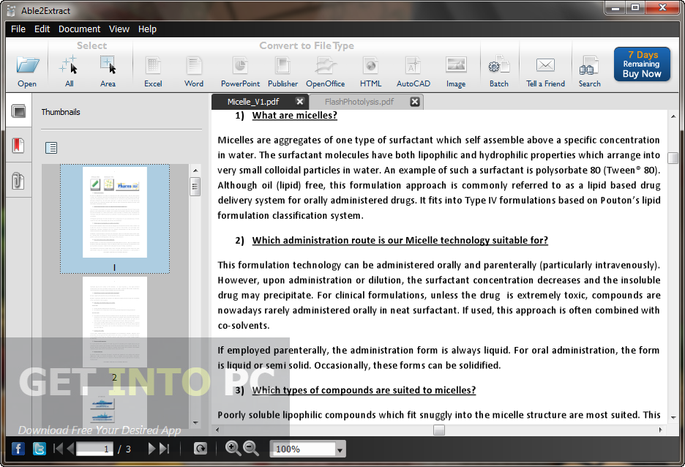Convert to AutoCAD file type
The image size is (685, 467).
pyautogui.click(x=413, y=72)
